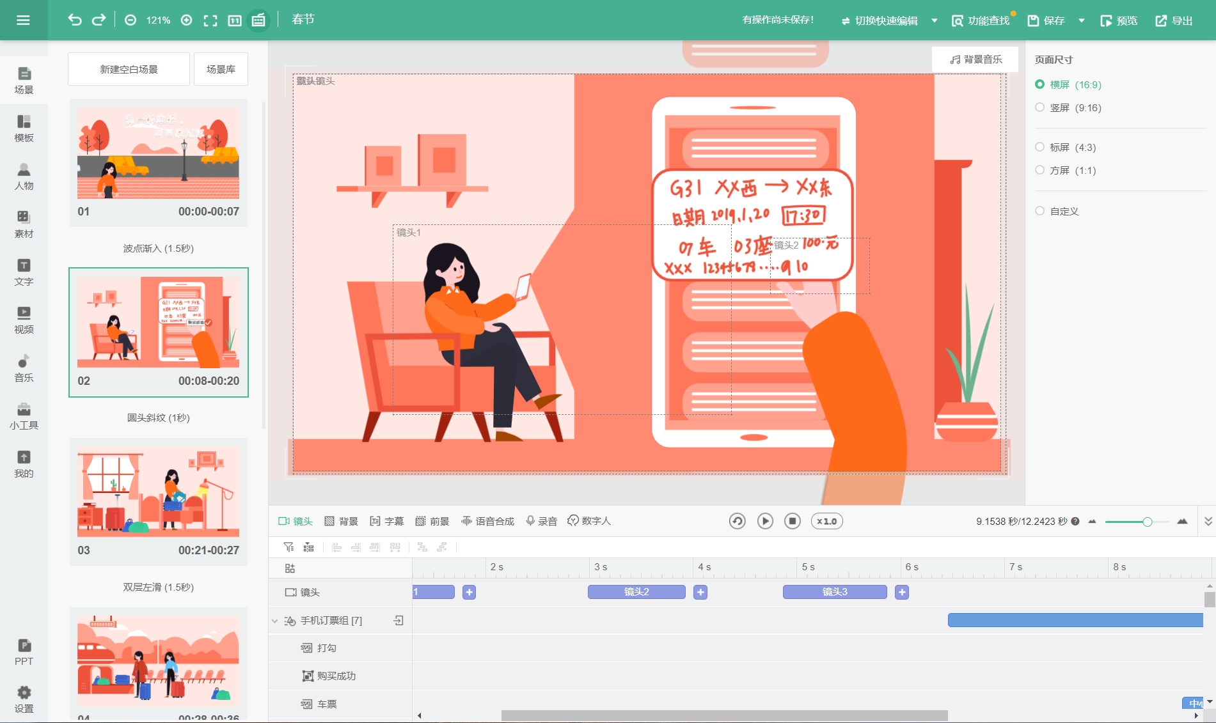
Task: Select 自定义 custom page size
Action: point(1057,211)
